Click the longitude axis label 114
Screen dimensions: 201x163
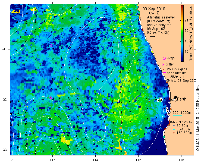pos(95,160)
